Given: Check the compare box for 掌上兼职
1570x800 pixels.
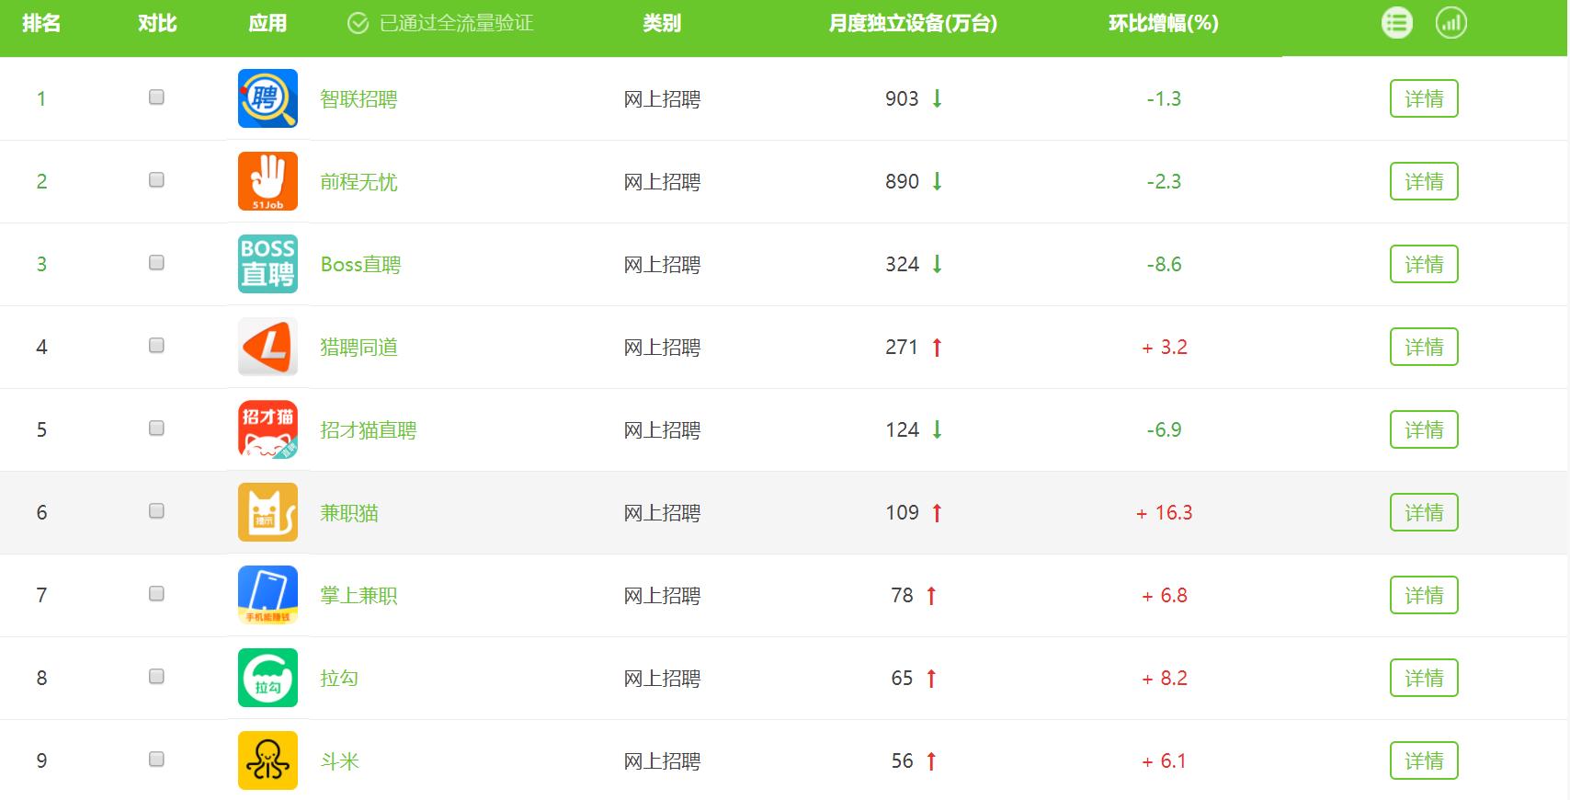Looking at the screenshot, I should point(156,593).
